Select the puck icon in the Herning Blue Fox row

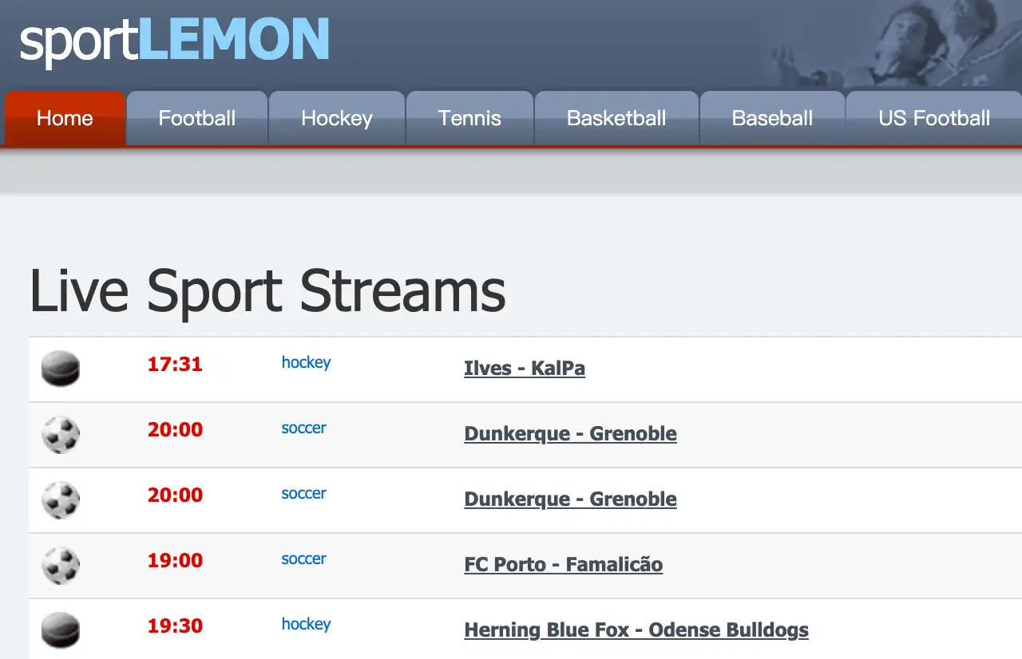(61, 630)
